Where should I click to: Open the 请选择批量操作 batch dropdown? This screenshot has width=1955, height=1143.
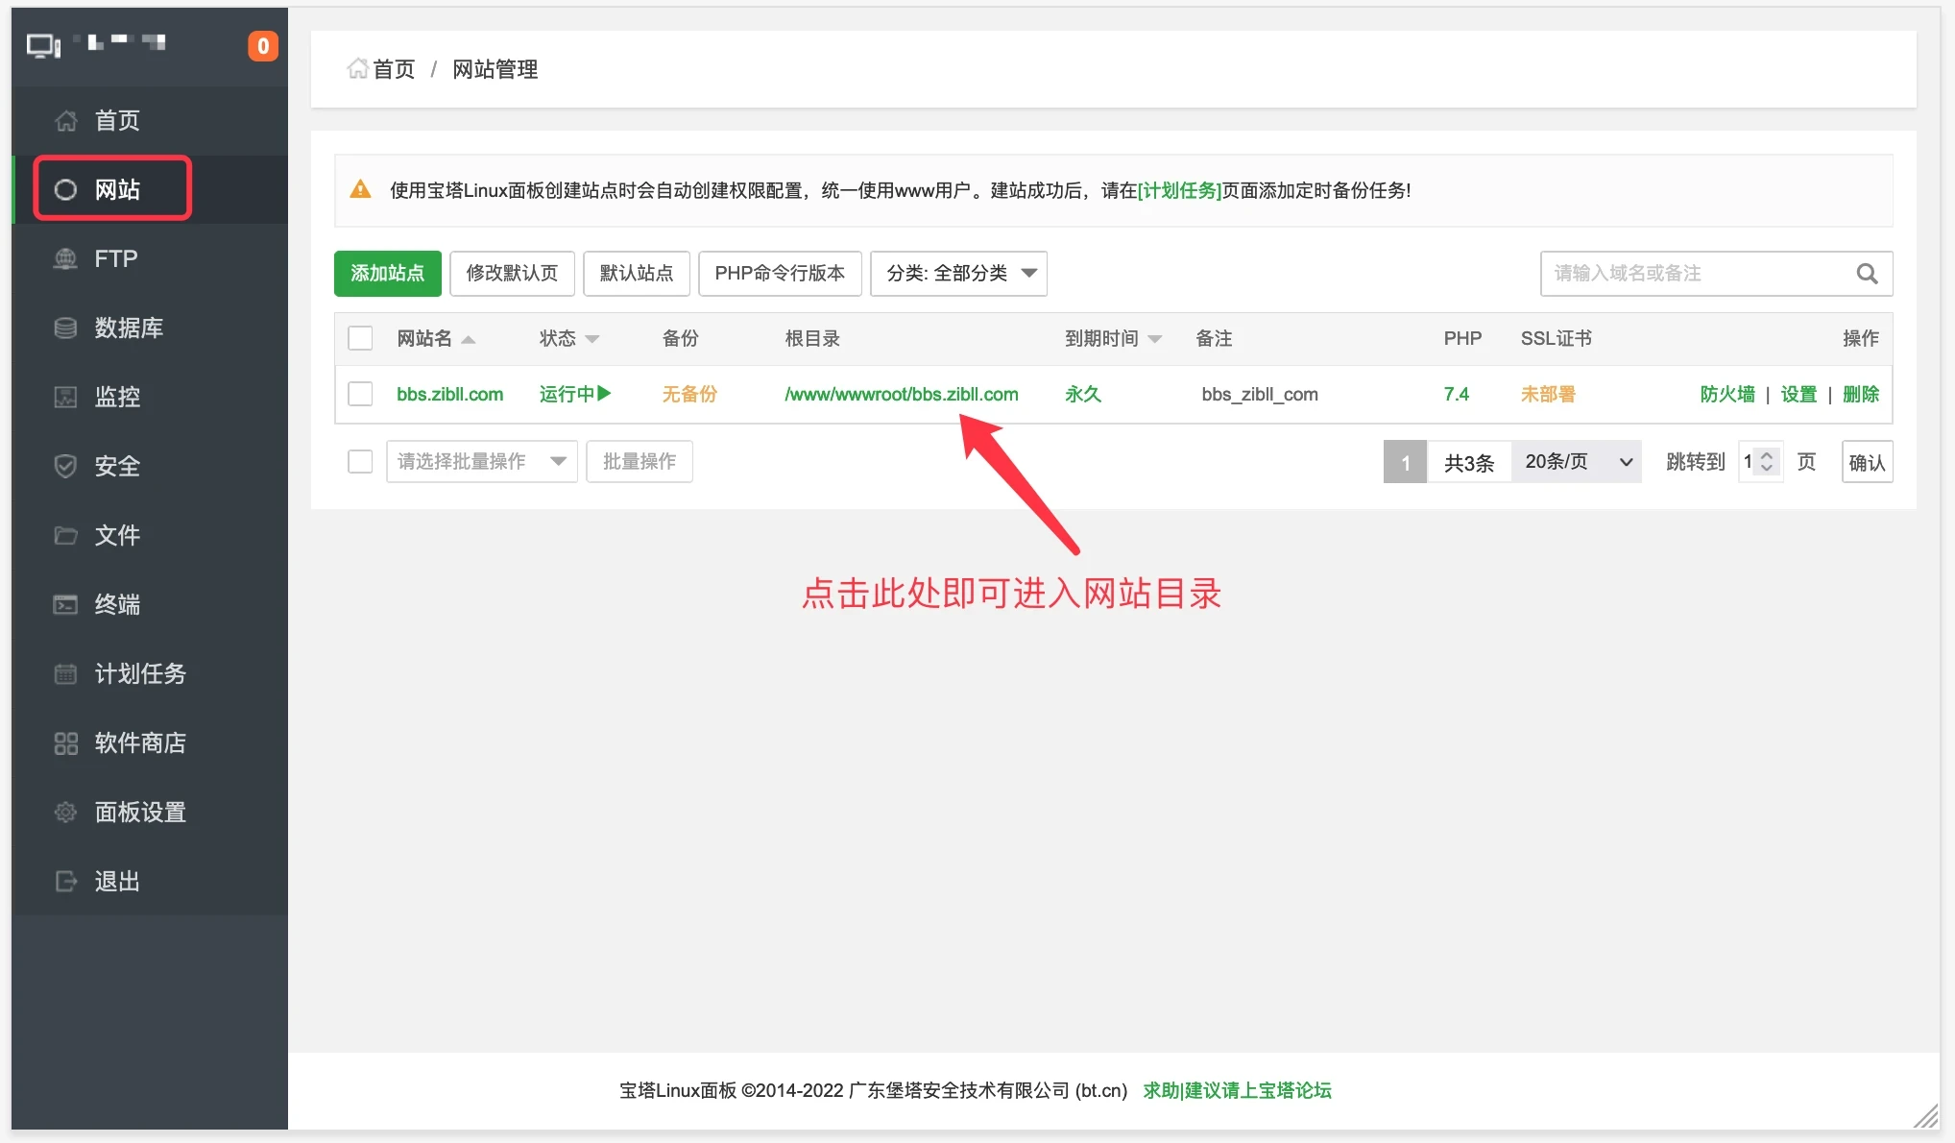coord(481,461)
